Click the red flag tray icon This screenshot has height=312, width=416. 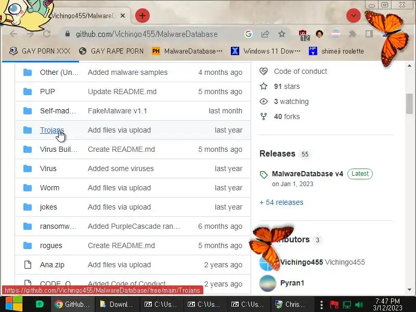(334, 305)
